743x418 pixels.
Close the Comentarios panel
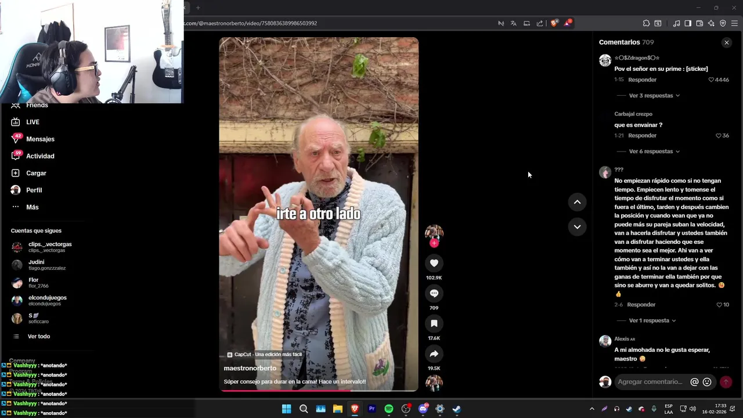(x=726, y=42)
